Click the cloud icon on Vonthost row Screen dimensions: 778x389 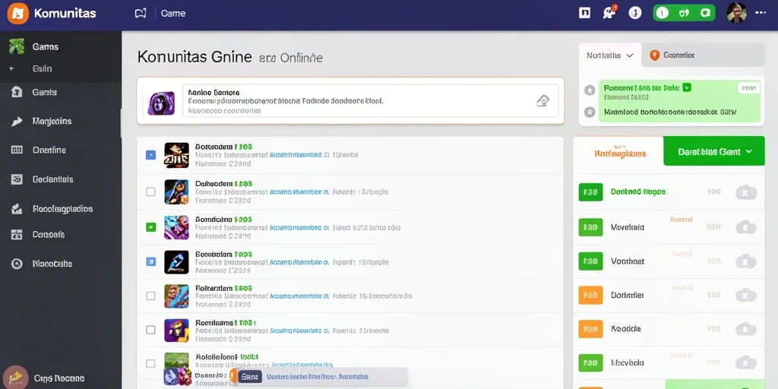pos(746,261)
